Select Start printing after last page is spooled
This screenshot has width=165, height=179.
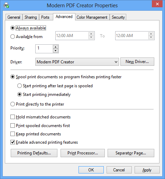(19, 86)
